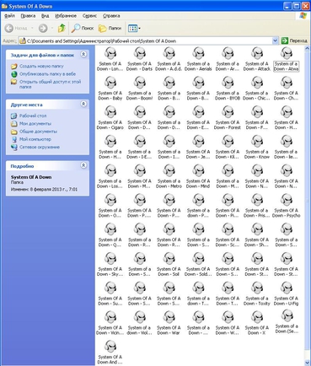Open the Сервис menu
Viewport: 311px width, 366px height.
(x=89, y=16)
